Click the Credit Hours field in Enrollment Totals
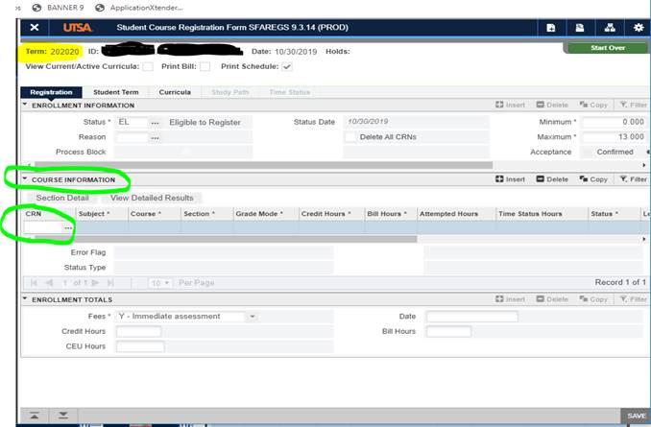 [x=139, y=331]
